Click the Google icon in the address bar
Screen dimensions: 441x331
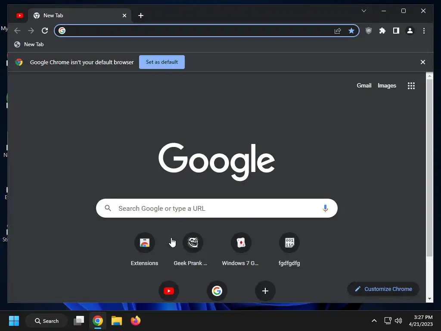click(62, 31)
